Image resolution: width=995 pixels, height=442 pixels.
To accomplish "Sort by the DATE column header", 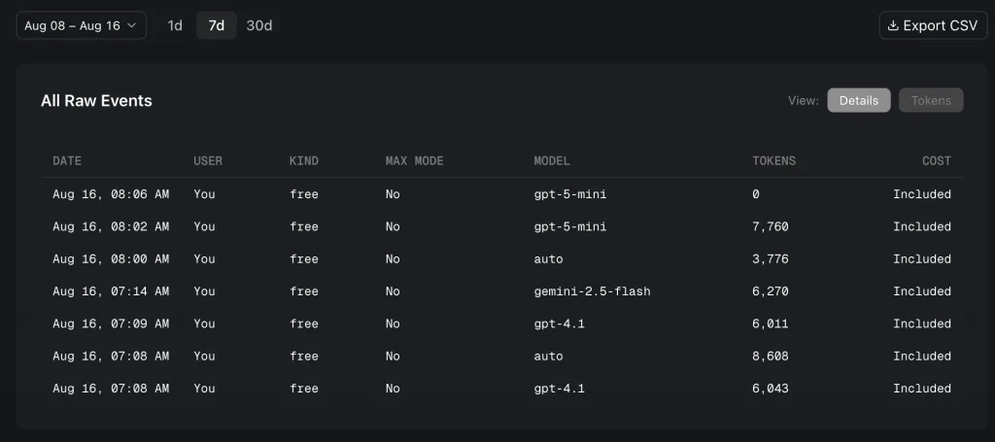I will point(67,161).
